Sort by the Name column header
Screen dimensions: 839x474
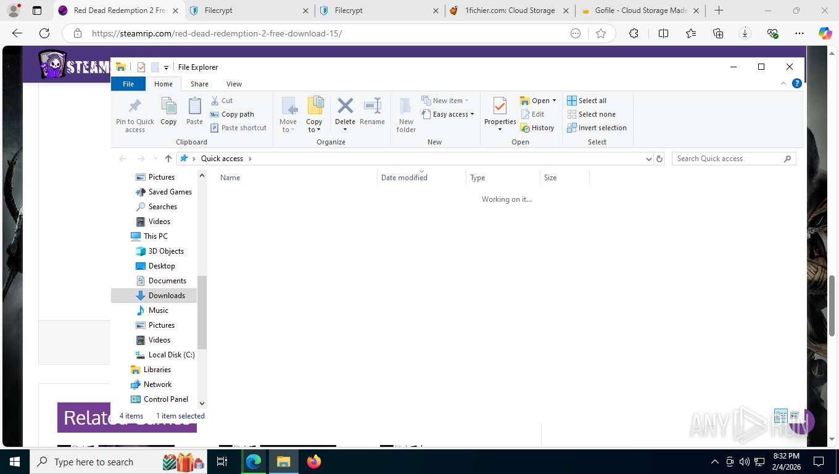(x=298, y=178)
